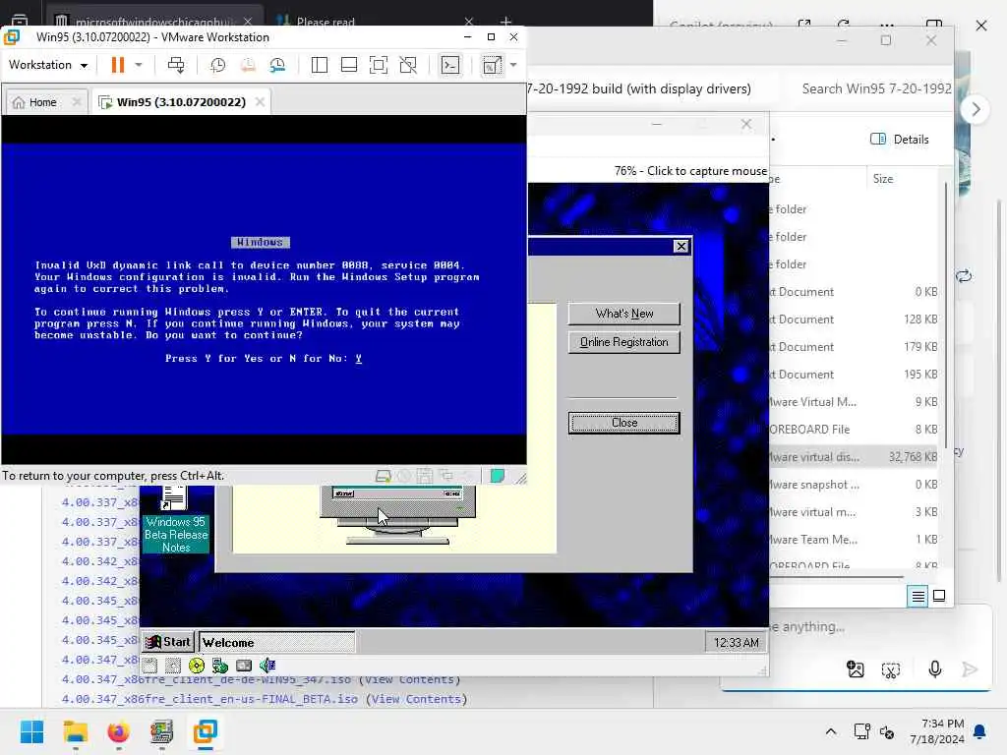The width and height of the screenshot is (1007, 755).
Task: Open the VMware message log icon
Action: [497, 476]
